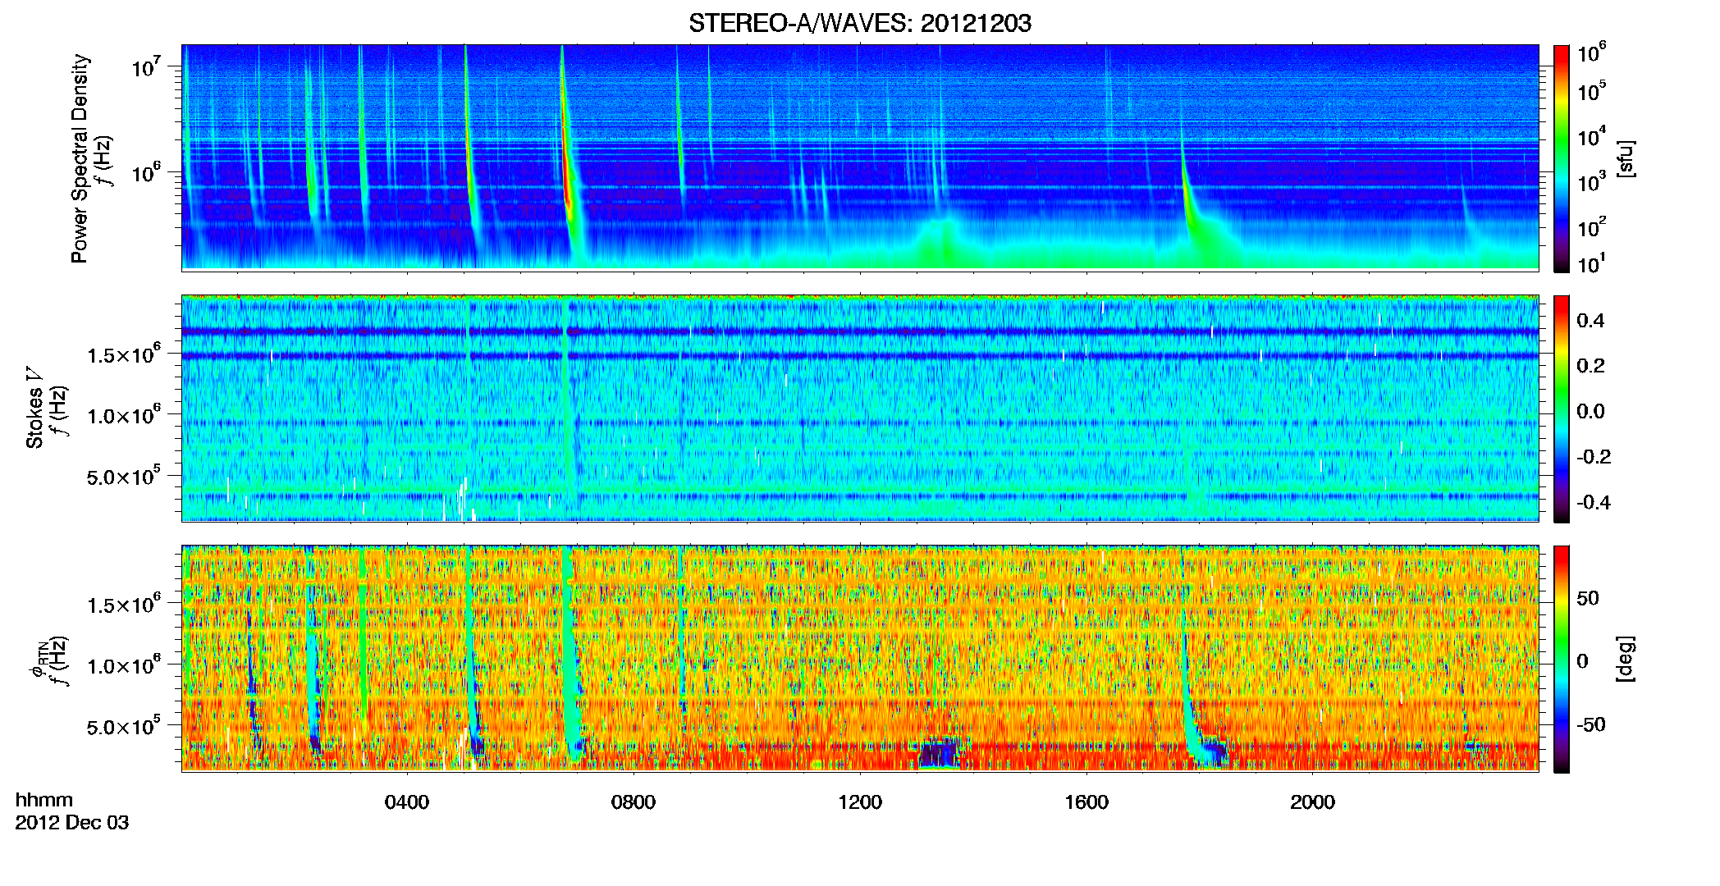Click the "hhmm" time format label
Viewport: 1720px width, 886px height.
pyautogui.click(x=44, y=801)
